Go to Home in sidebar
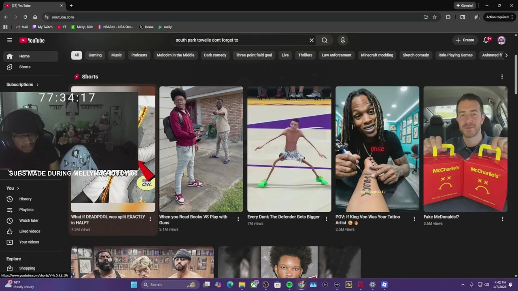 (31, 56)
